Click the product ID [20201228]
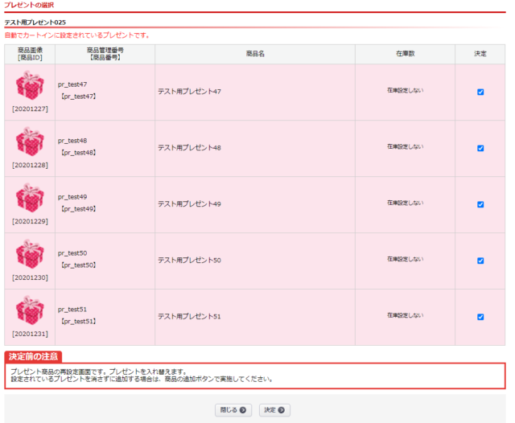Screen dimensions: 515x423 (30, 165)
